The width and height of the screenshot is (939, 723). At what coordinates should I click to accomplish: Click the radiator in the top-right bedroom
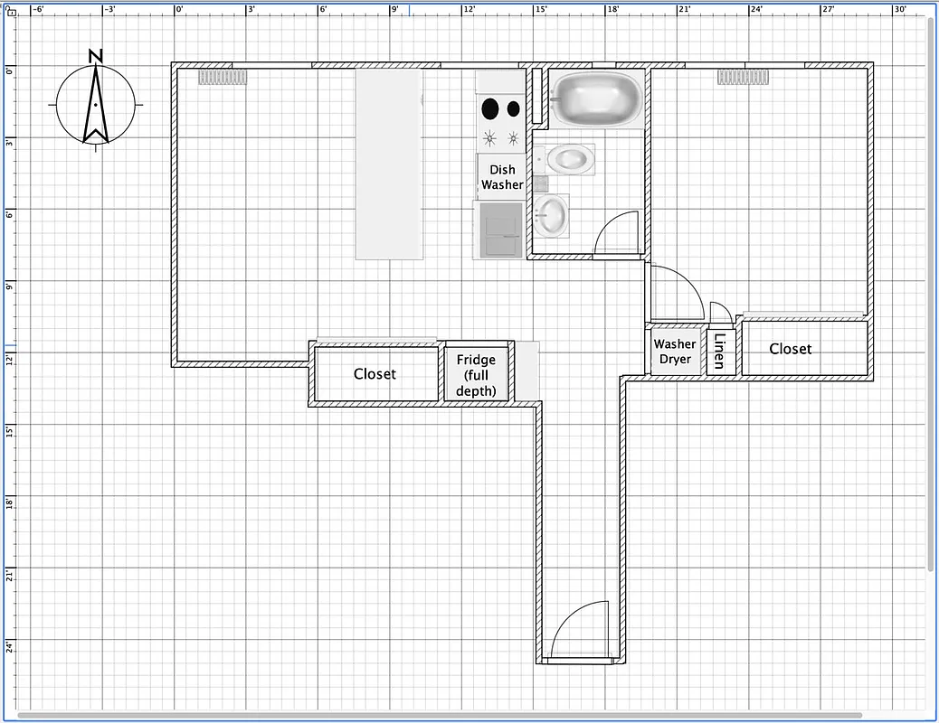coord(742,78)
